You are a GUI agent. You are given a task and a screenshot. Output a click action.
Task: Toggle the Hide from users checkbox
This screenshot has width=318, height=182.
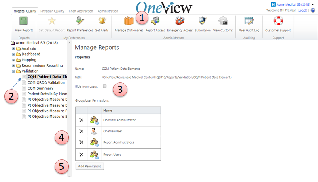pos(105,86)
